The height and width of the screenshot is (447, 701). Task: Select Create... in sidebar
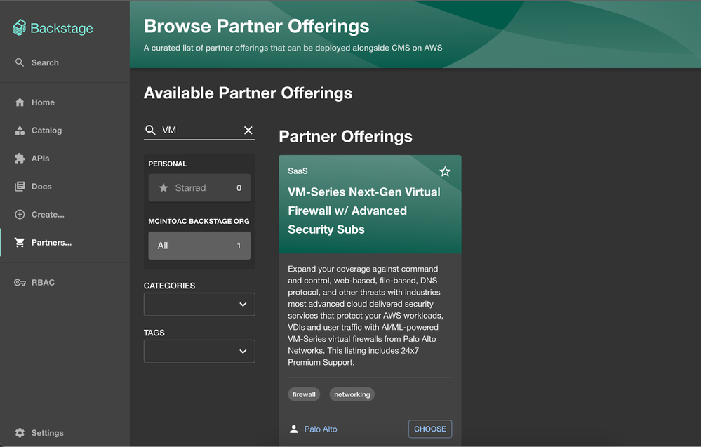coord(65,215)
